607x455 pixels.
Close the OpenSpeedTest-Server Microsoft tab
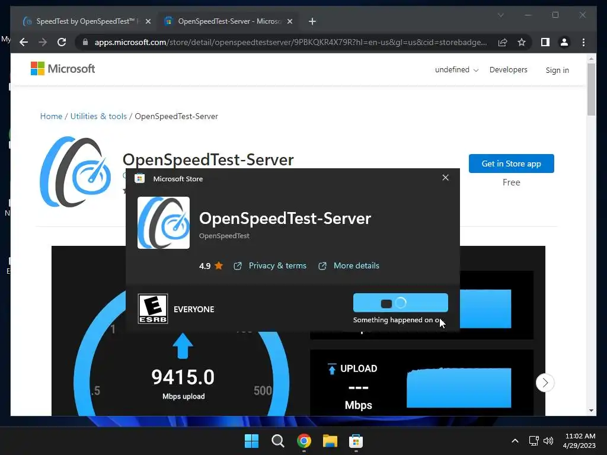point(289,21)
